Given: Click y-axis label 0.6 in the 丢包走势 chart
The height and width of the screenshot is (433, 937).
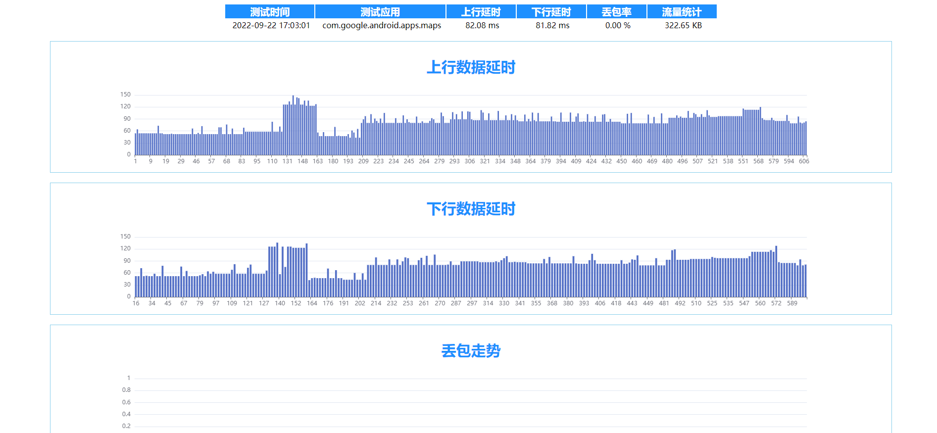Looking at the screenshot, I should (x=126, y=402).
